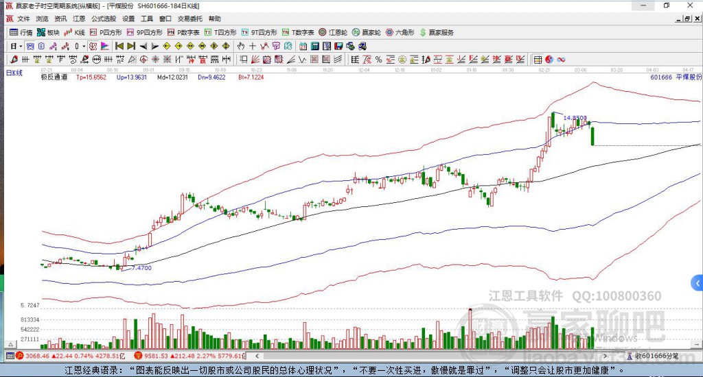Click the 601666 平煤股份 stock label
The image size is (703, 377).
click(x=676, y=77)
